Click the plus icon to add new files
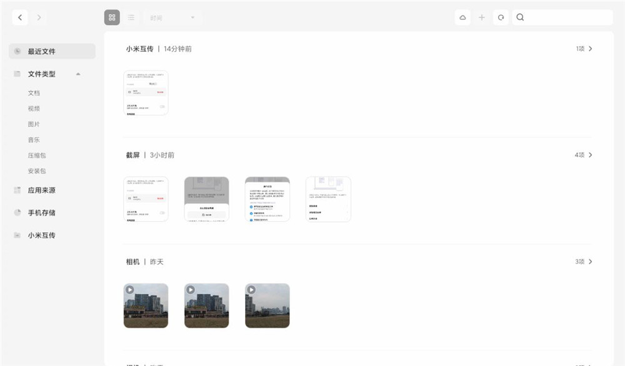 pos(482,17)
